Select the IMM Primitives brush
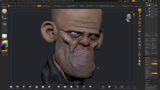160x90 pixels. [122, 87]
